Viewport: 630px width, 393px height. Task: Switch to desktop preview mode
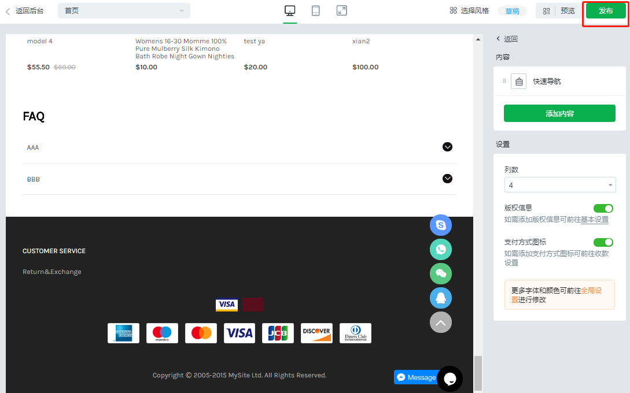pos(290,11)
